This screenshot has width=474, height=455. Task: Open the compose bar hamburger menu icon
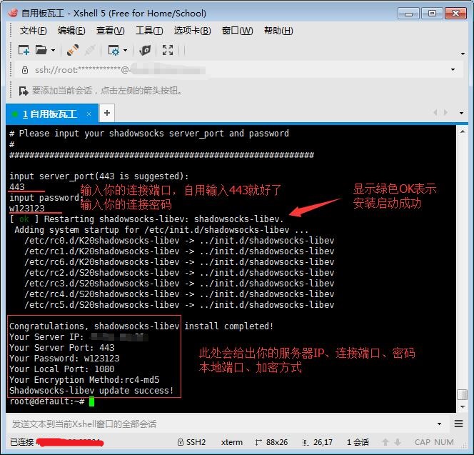tap(458, 424)
